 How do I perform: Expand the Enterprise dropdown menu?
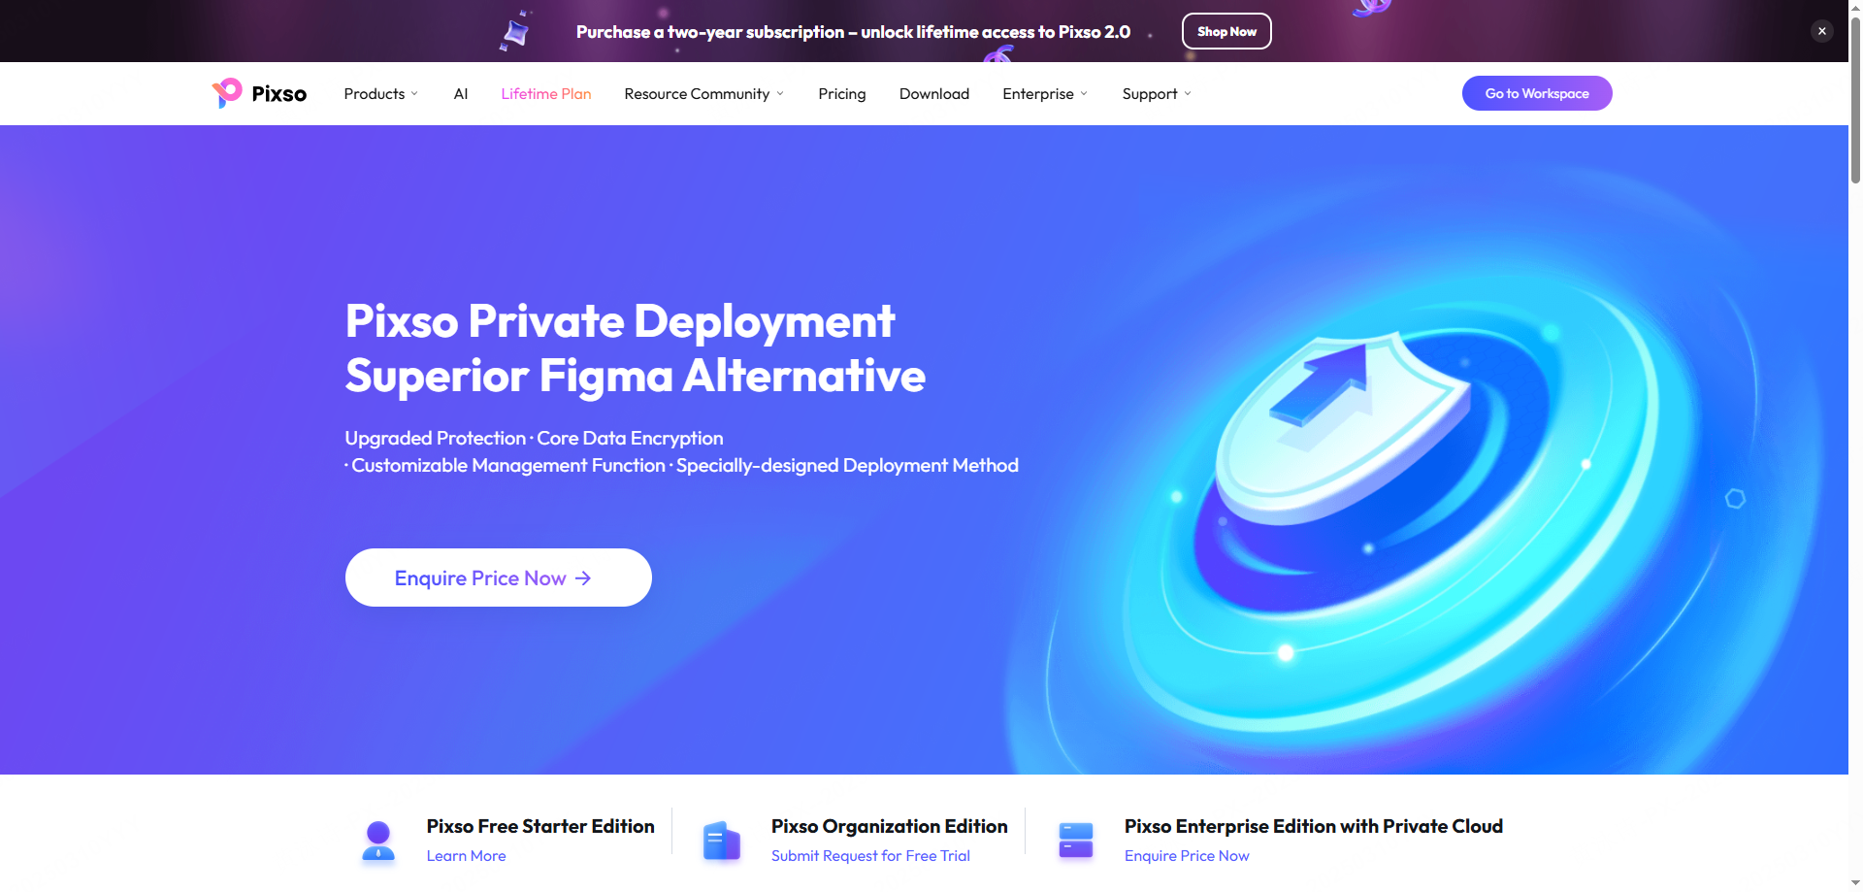(x=1045, y=93)
